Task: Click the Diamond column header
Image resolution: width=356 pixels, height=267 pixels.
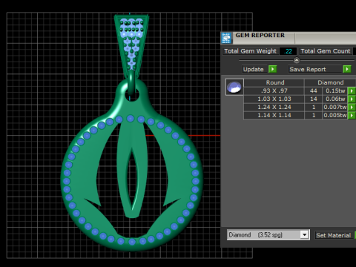Action: 331,82
